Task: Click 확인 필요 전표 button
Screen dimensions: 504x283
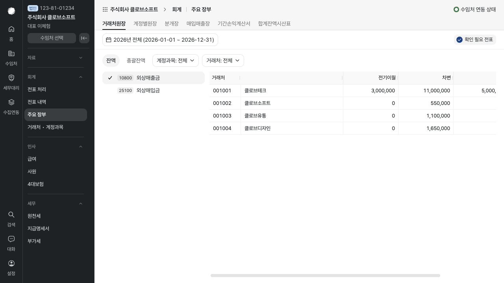Action: pos(475,40)
